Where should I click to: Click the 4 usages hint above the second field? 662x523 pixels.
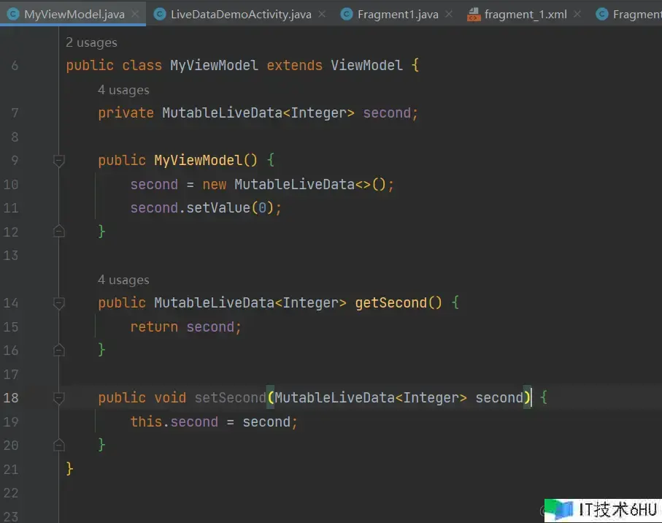tap(123, 90)
